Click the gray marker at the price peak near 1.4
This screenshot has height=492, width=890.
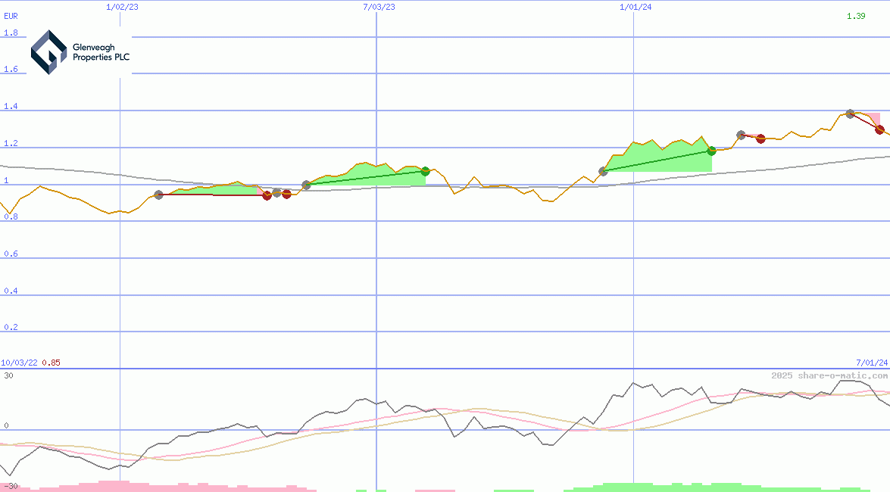tap(850, 114)
